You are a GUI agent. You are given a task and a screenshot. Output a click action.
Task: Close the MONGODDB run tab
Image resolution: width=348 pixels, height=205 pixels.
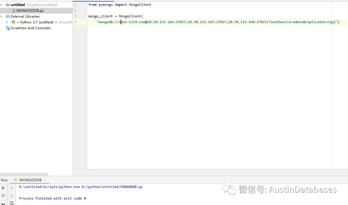click(x=45, y=180)
